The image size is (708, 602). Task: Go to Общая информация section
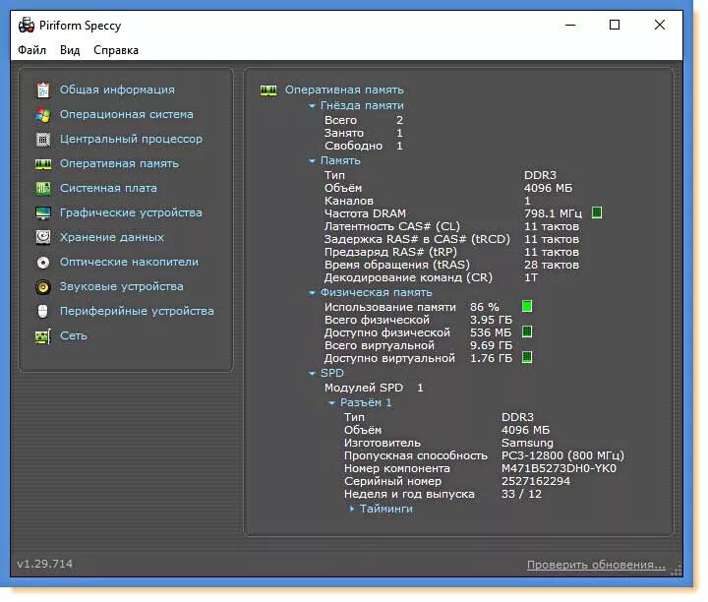point(117,90)
